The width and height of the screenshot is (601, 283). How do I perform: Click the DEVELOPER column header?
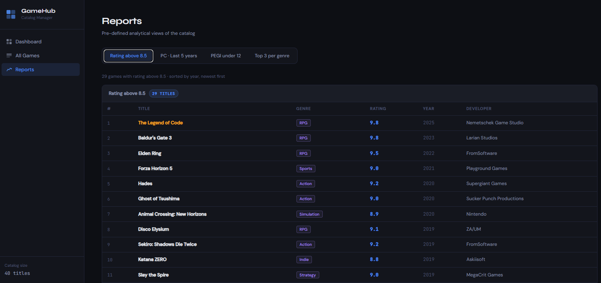point(479,109)
